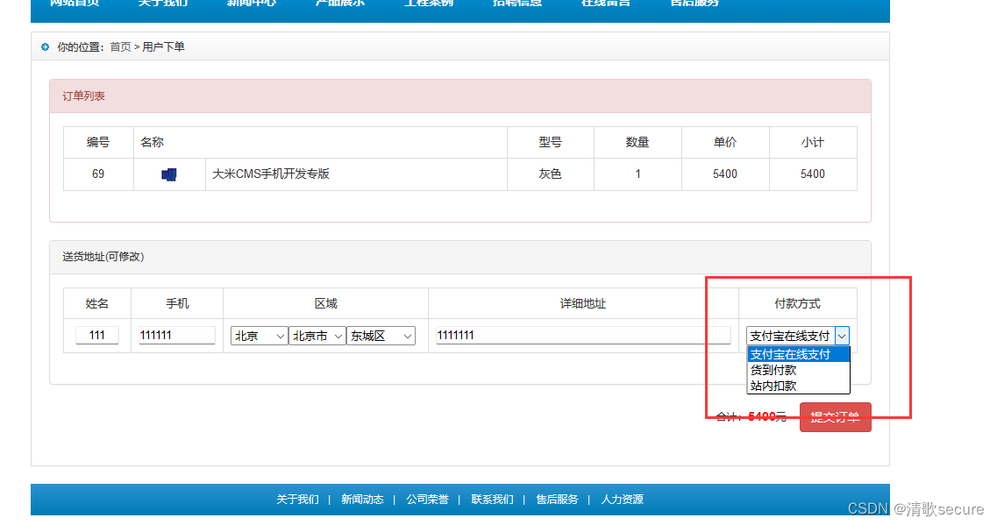This screenshot has height=525, width=997.
Task: Expand the 付款方式 payment combo box
Action: coord(841,335)
